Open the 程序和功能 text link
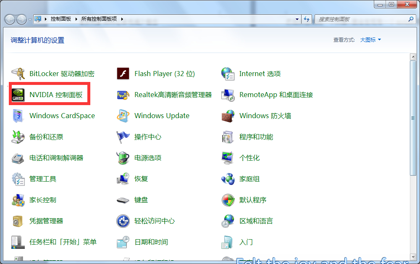The height and width of the screenshot is (264, 420). (256, 137)
